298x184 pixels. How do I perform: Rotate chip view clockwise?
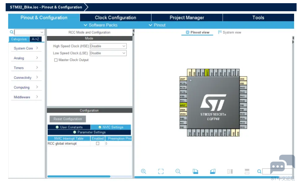pyautogui.click(x=195, y=171)
